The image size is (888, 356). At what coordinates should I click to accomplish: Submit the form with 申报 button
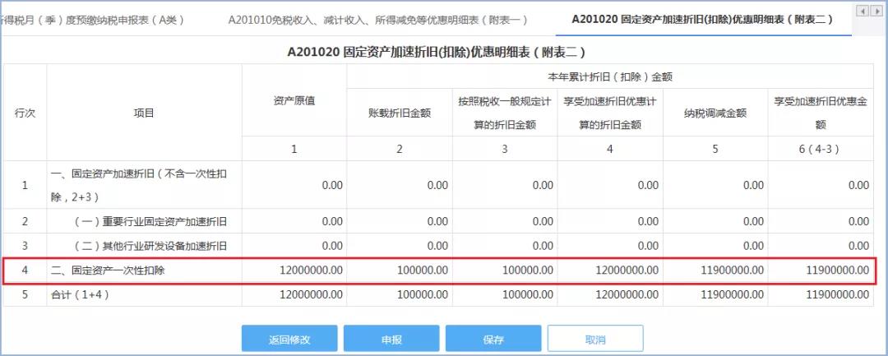click(391, 339)
